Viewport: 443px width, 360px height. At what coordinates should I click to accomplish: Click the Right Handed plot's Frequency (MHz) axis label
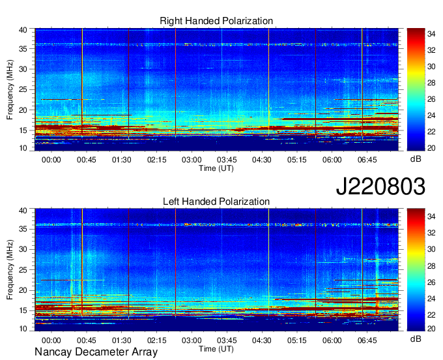tap(10, 90)
